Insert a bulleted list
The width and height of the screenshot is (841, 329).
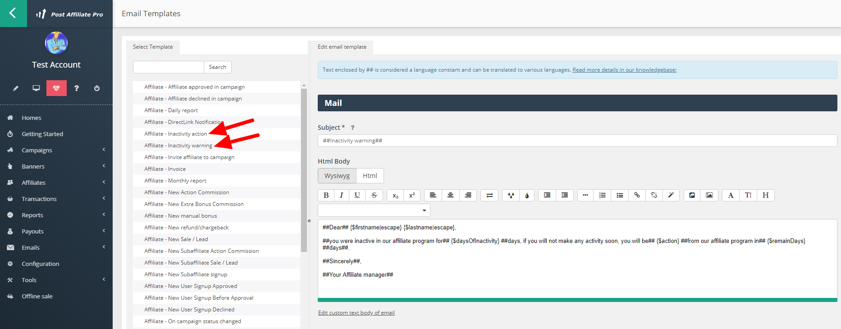[x=620, y=195]
